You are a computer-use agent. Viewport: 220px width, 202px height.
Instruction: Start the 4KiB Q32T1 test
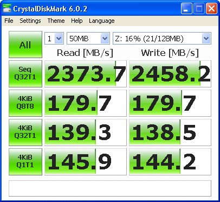tap(25, 132)
